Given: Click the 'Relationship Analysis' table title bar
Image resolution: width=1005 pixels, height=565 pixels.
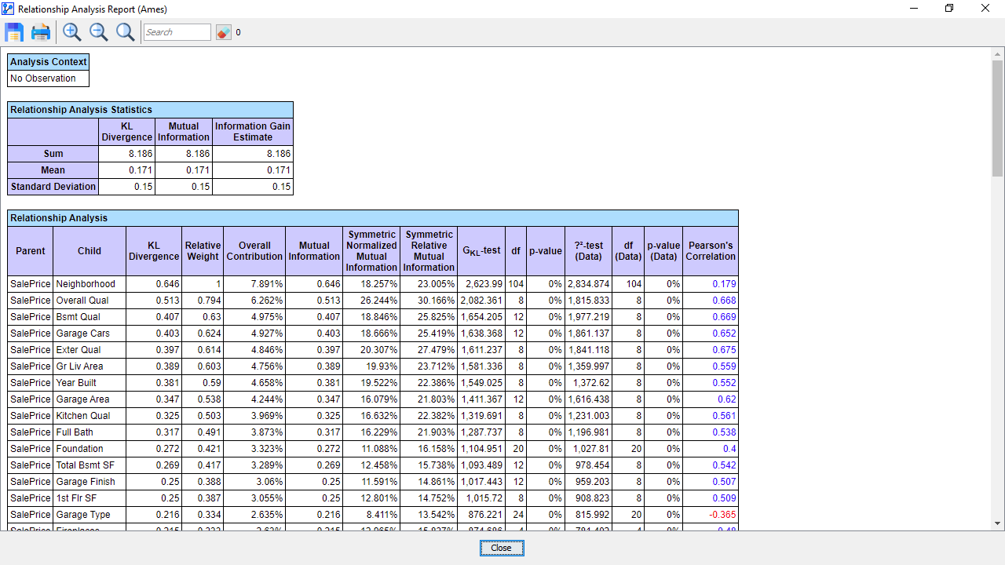Looking at the screenshot, I should tap(373, 218).
